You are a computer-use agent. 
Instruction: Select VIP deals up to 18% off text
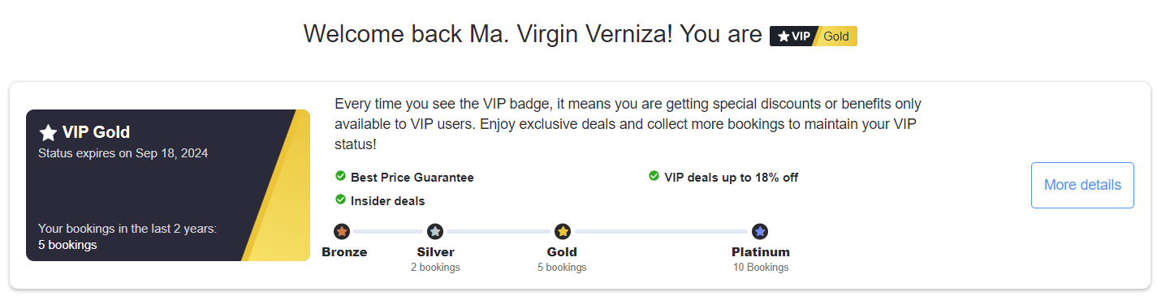click(732, 177)
